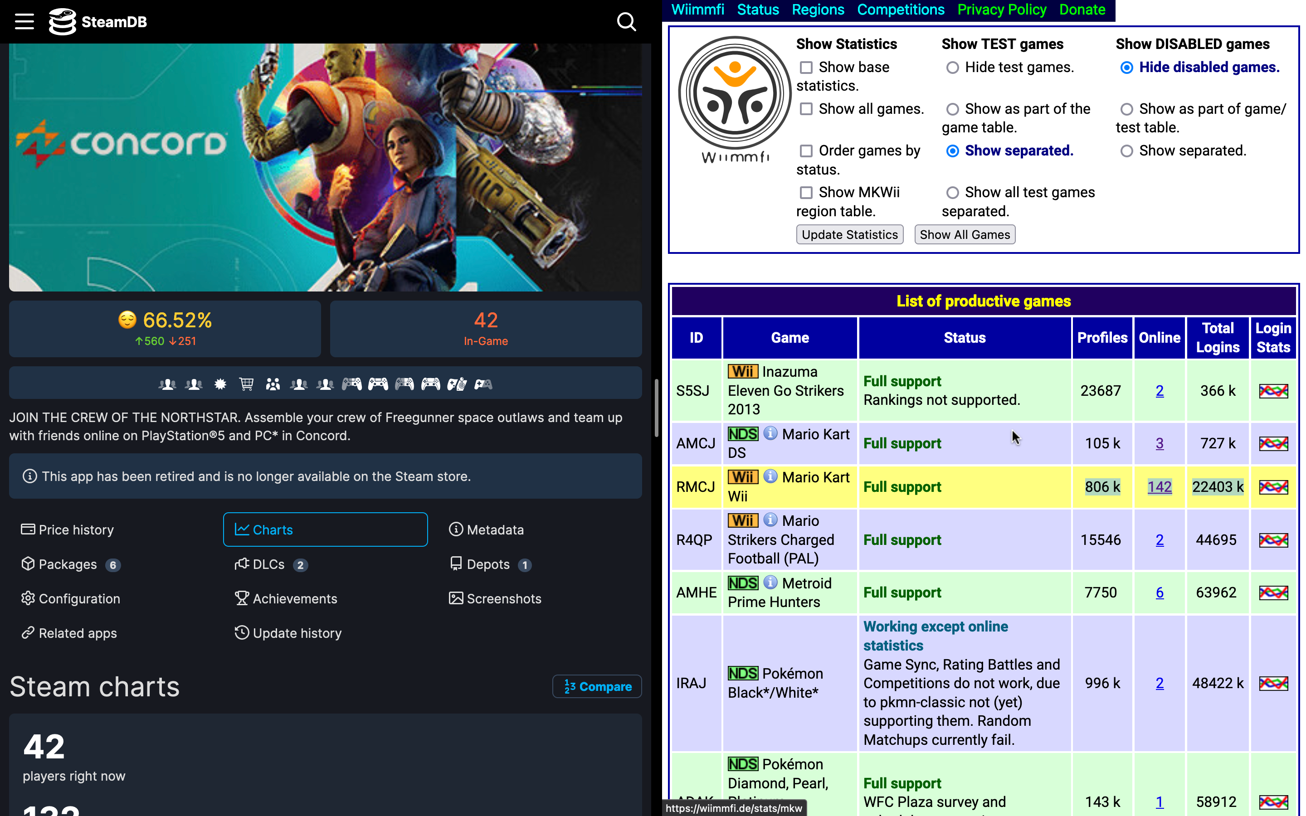This screenshot has height=816, width=1306.
Task: Click the shopping cart category icon
Action: tap(247, 384)
